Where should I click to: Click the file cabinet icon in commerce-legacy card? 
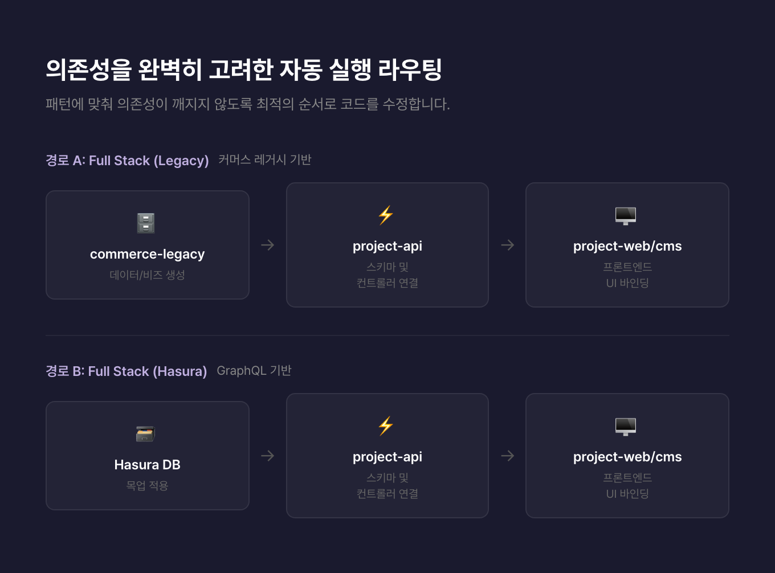(x=146, y=223)
